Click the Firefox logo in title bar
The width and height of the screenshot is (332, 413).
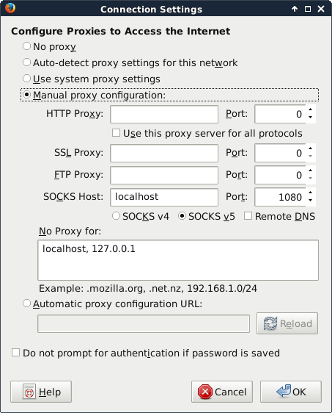point(10,8)
